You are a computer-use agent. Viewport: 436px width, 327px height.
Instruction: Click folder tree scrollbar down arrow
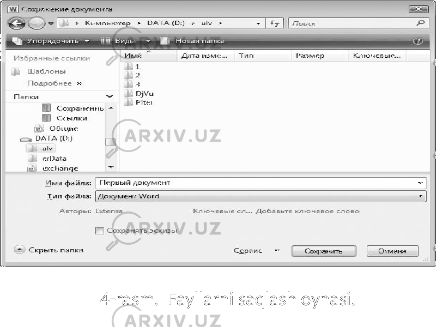[111, 167]
